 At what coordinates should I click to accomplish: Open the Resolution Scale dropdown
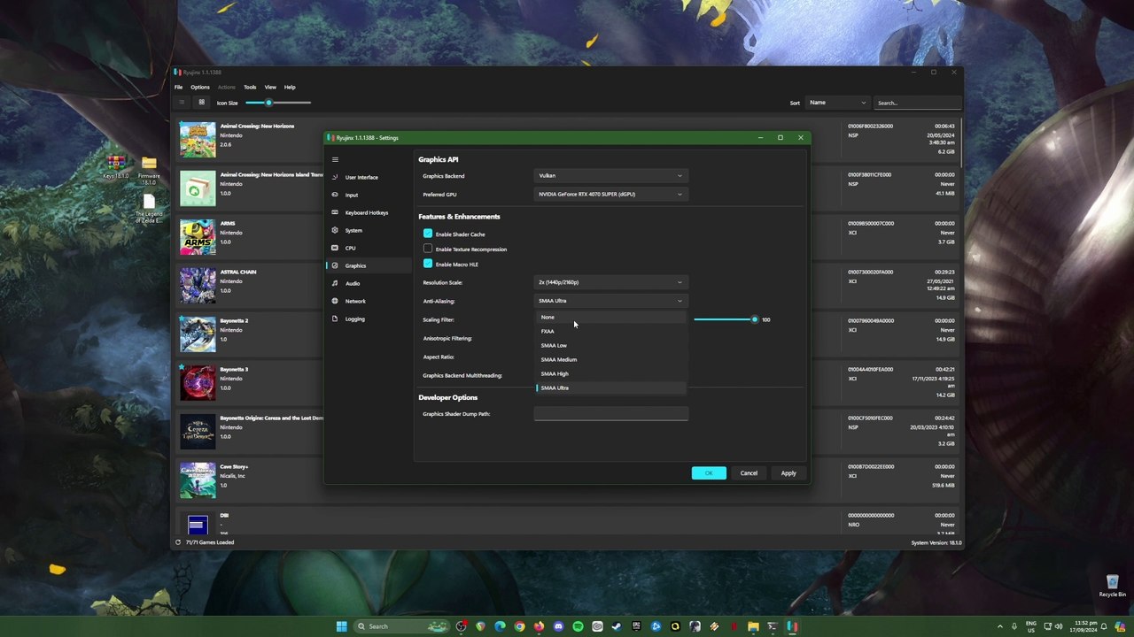(x=610, y=282)
